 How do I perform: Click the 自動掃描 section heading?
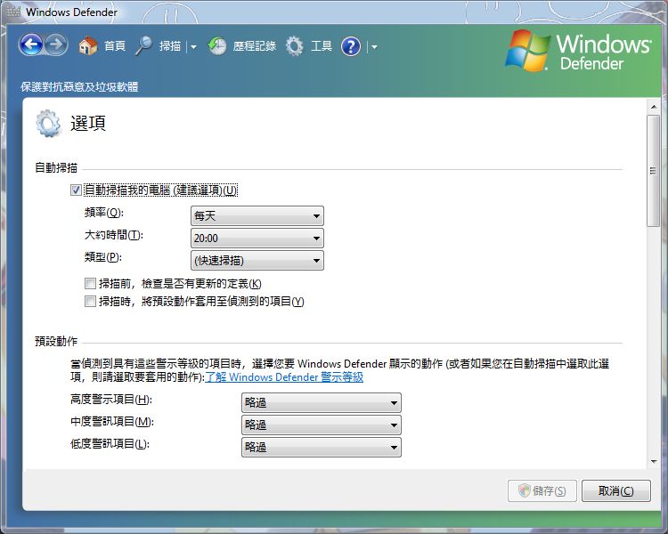coord(56,168)
